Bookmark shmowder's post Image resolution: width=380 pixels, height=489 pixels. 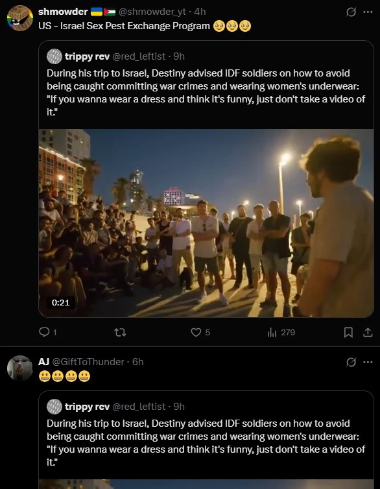(348, 333)
